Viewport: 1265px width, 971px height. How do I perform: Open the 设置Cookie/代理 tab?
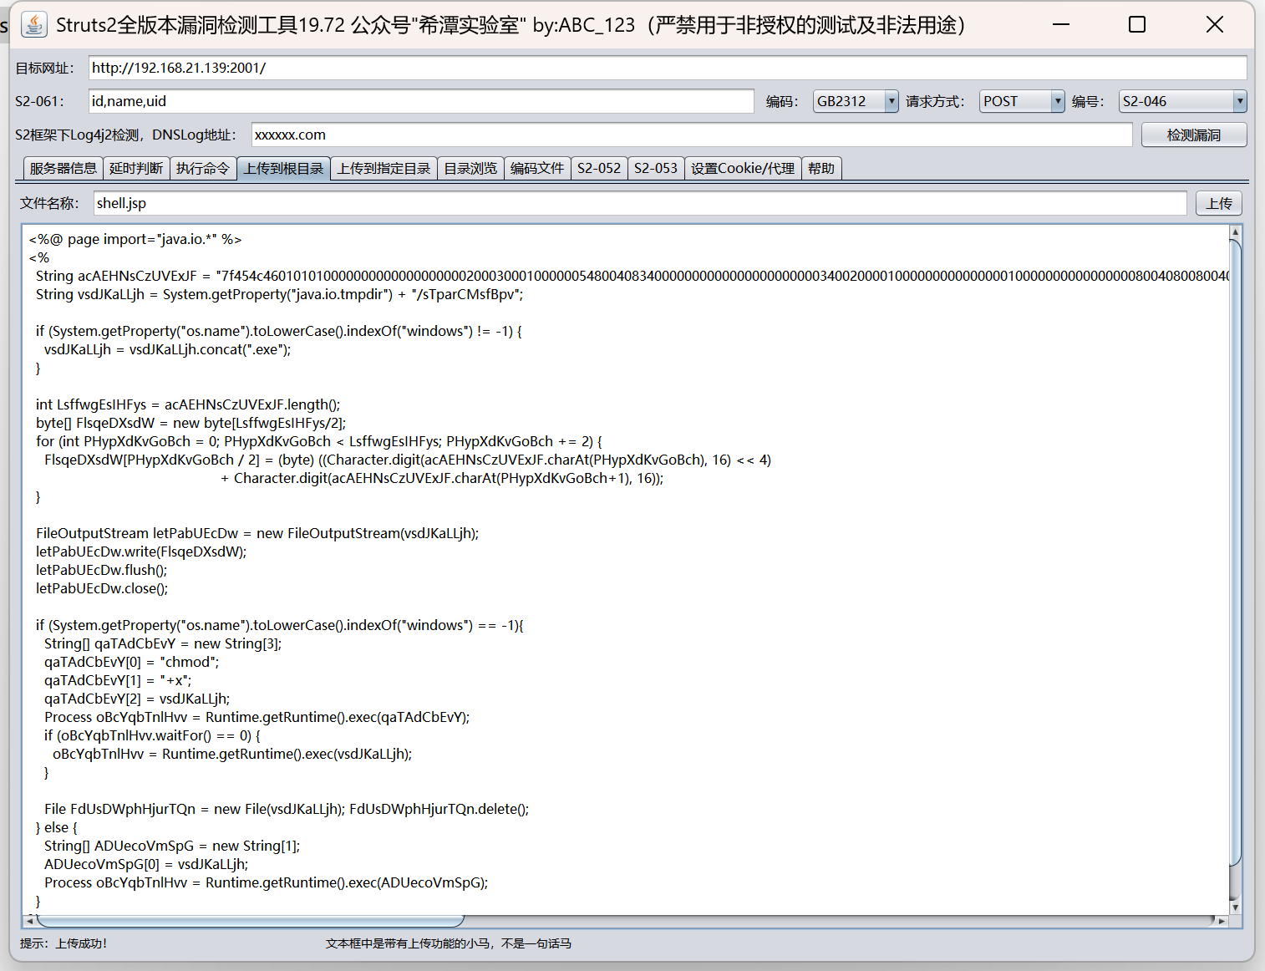pos(743,169)
